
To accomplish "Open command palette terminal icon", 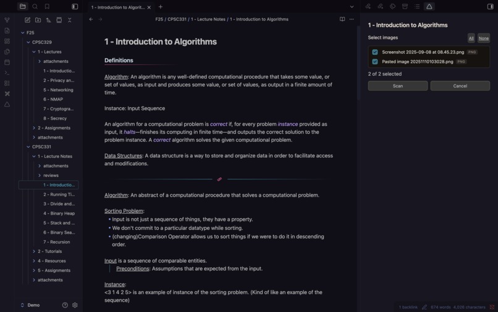I will [x=7, y=73].
